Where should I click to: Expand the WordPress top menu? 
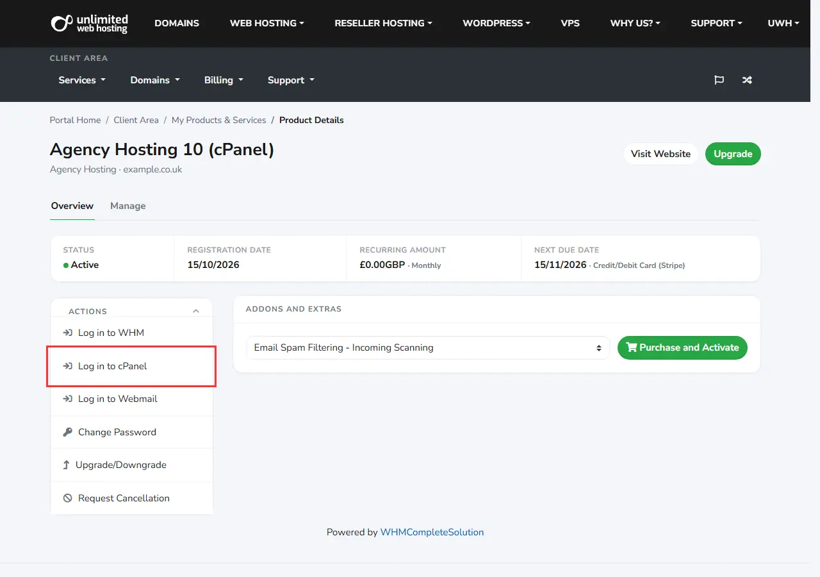tap(496, 23)
